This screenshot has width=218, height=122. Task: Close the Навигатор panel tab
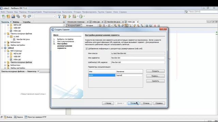coord(38,71)
